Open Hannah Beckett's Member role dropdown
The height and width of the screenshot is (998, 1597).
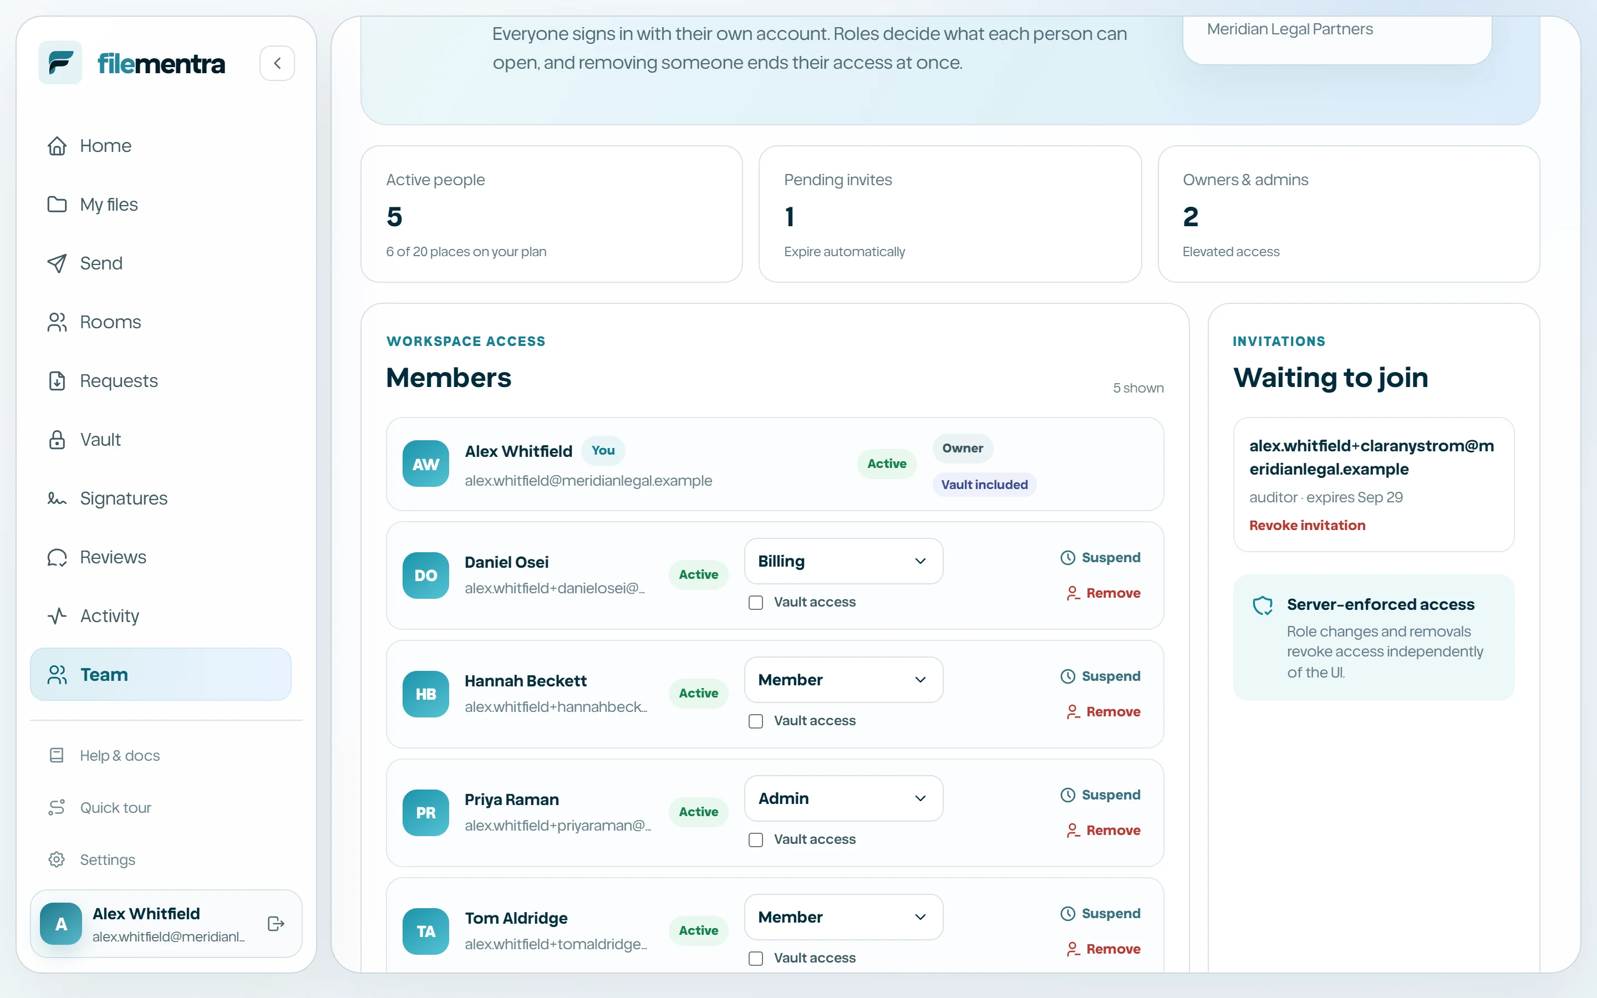tap(843, 680)
